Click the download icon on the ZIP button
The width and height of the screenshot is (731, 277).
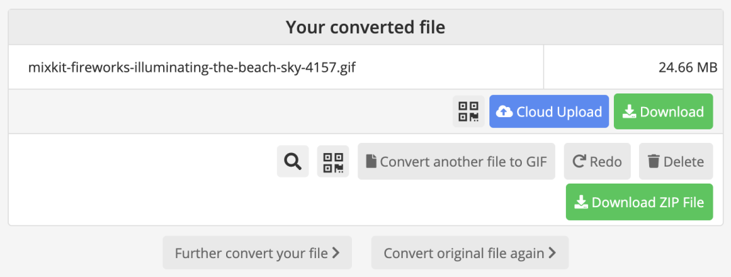[581, 202]
